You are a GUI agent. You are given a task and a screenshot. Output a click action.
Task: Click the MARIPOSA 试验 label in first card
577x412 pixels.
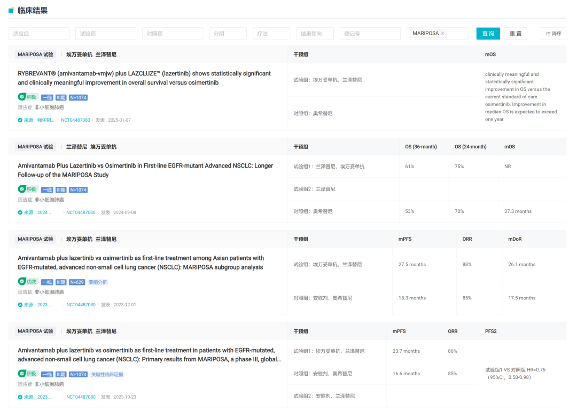(x=35, y=54)
